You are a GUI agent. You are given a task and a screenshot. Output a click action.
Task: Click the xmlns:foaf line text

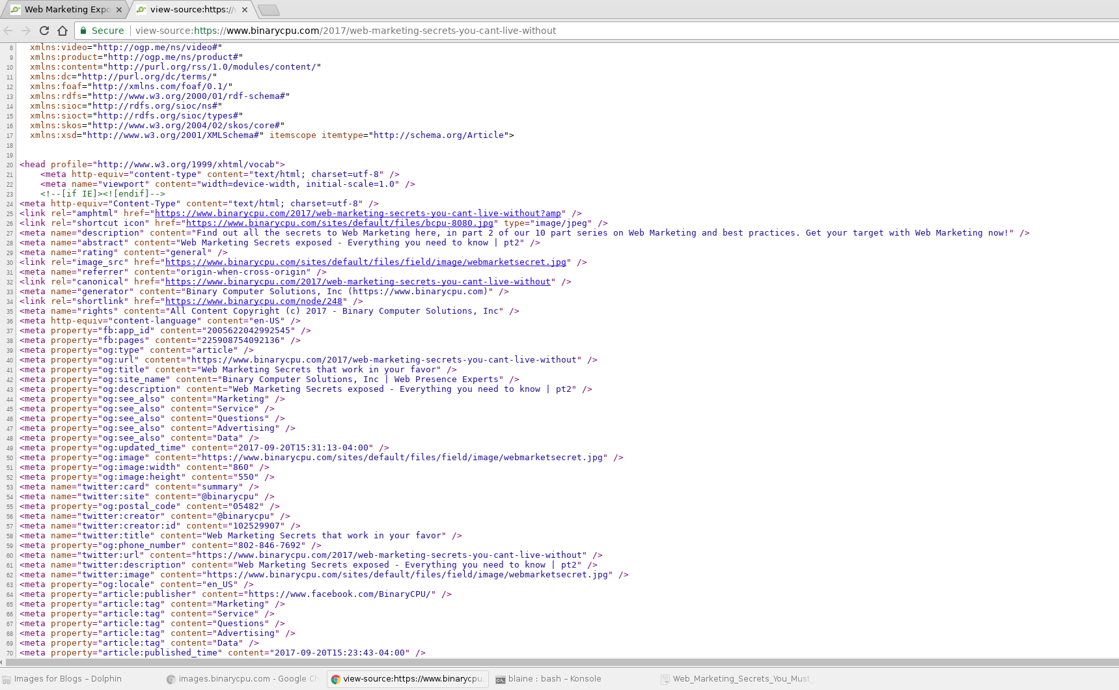coord(131,87)
